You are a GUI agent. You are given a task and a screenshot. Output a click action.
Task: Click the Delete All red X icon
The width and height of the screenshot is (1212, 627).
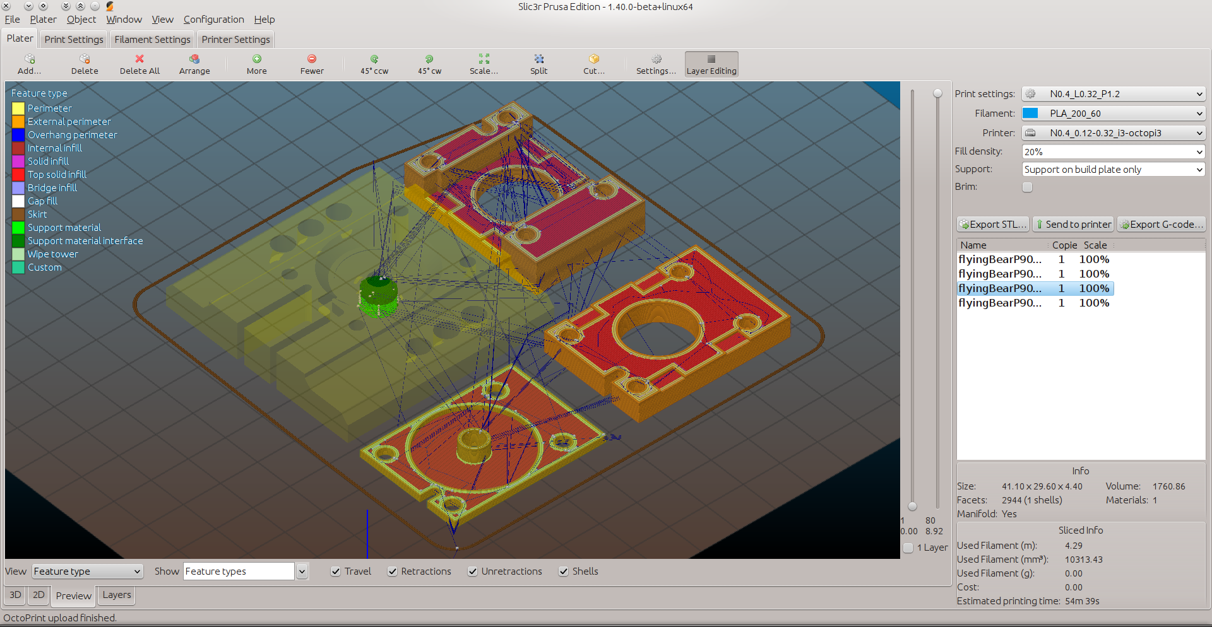point(140,59)
